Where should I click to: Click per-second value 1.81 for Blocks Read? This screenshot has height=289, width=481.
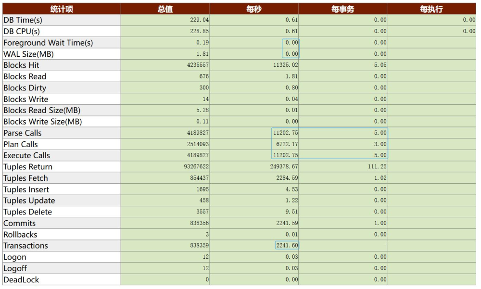click(x=292, y=76)
